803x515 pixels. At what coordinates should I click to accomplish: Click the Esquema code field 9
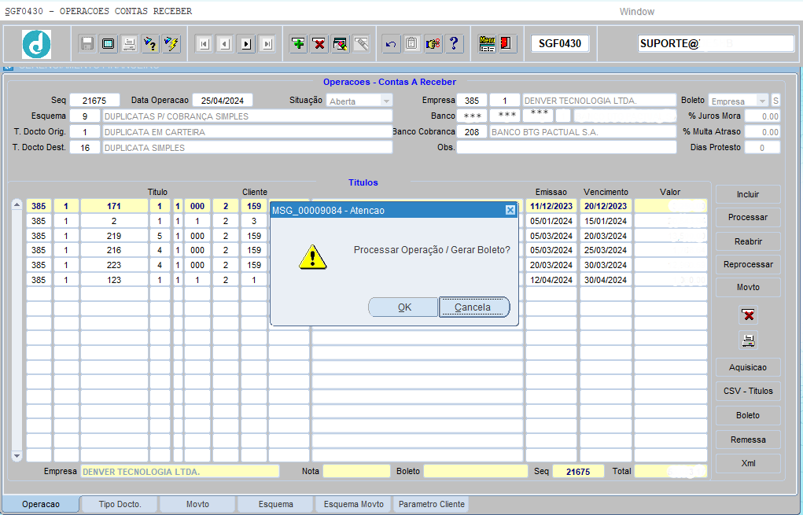(84, 116)
